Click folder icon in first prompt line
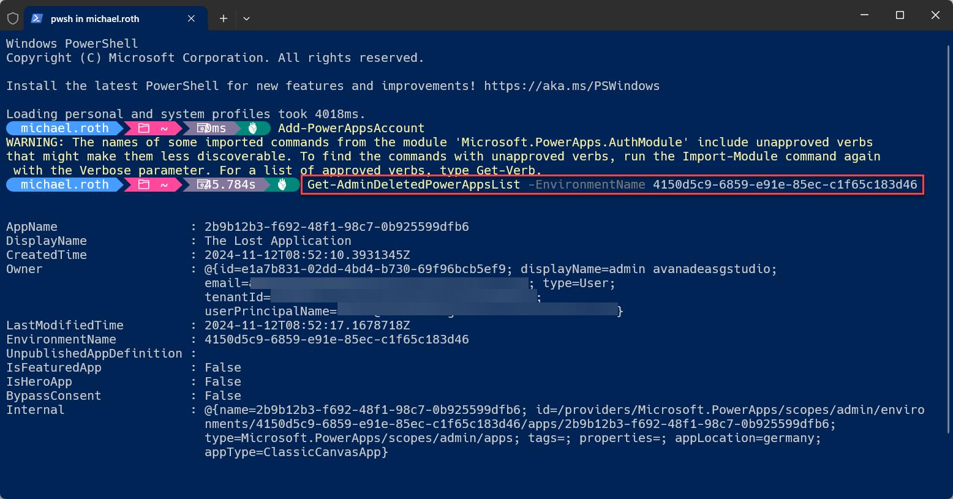Viewport: 953px width, 499px height. [144, 128]
